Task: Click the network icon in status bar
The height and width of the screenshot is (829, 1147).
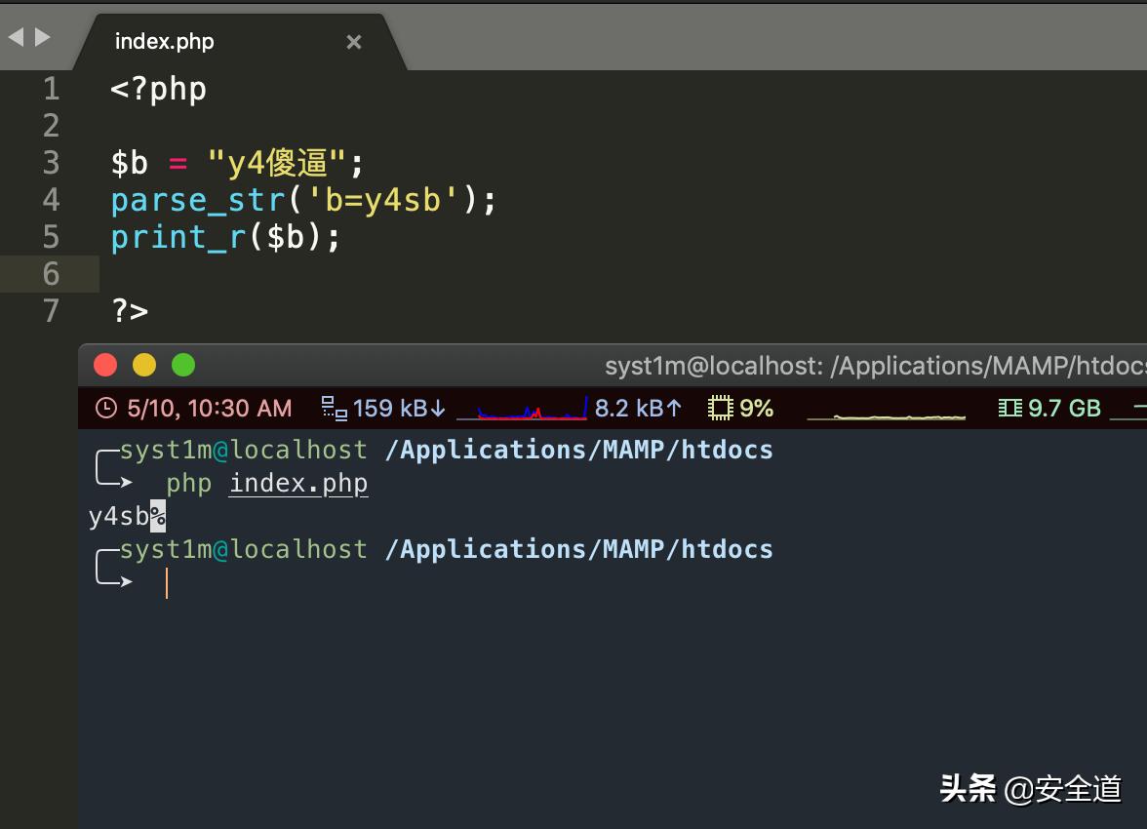Action: pyautogui.click(x=335, y=409)
